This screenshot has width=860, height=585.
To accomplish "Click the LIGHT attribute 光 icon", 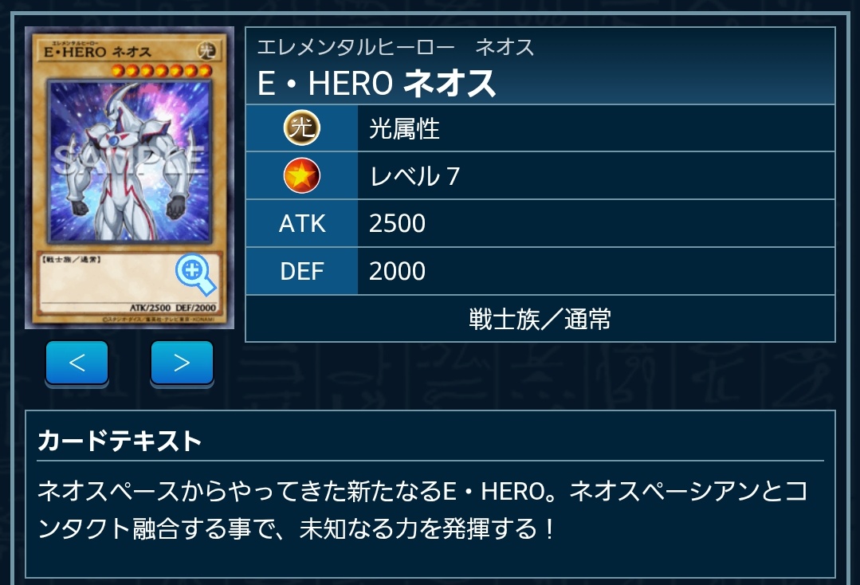I will [301, 128].
